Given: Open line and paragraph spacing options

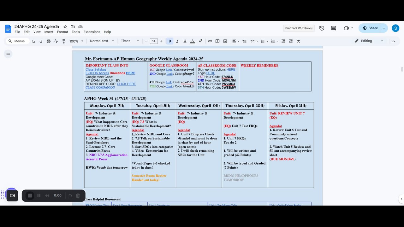Looking at the screenshot, I should 244,41.
